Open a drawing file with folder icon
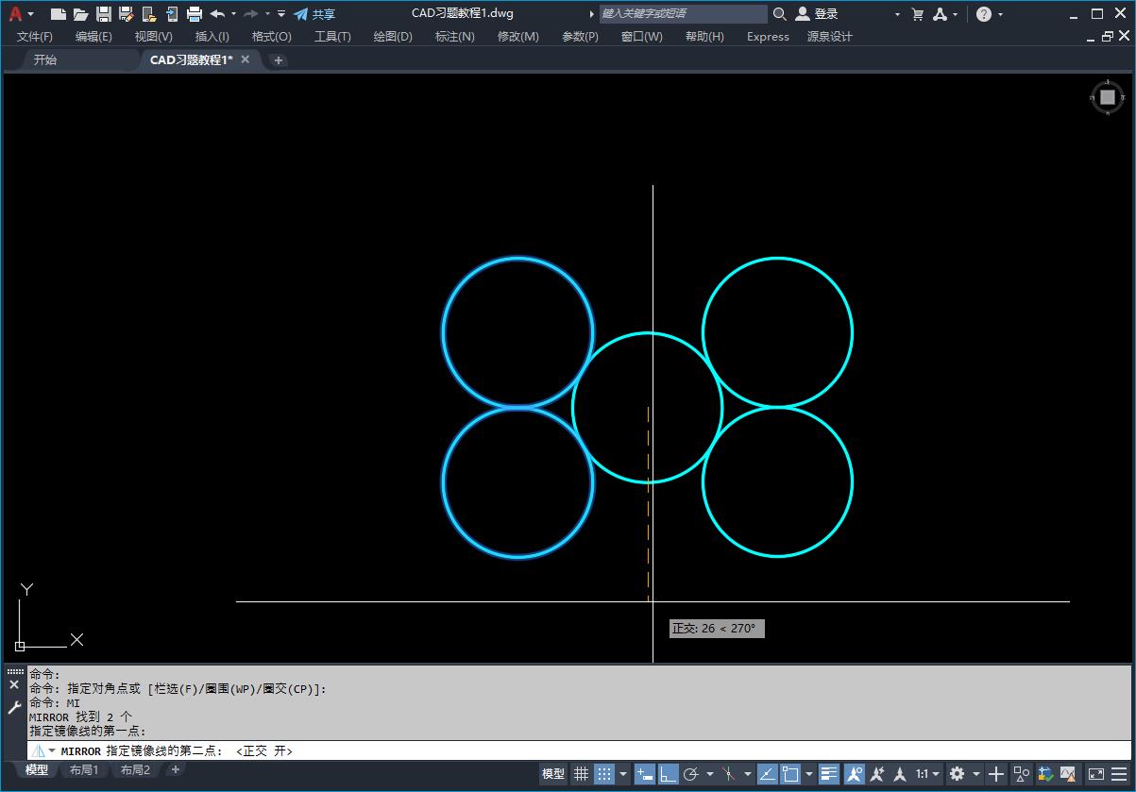Screen dimensions: 1136x792 coord(81,14)
